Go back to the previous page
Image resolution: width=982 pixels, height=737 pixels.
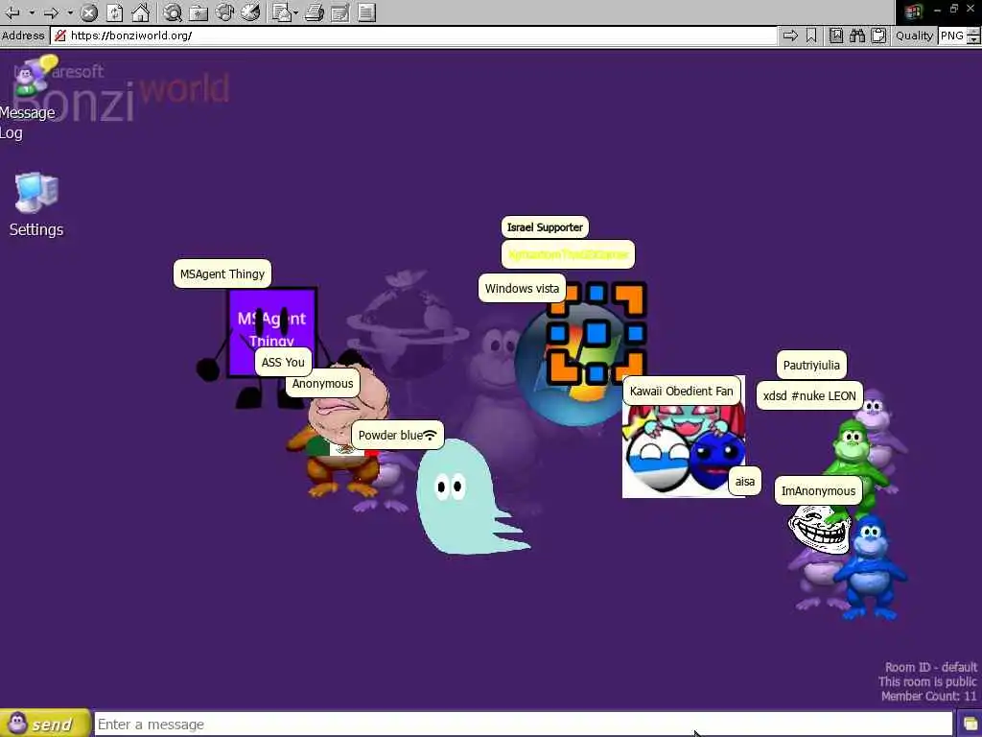(x=12, y=12)
